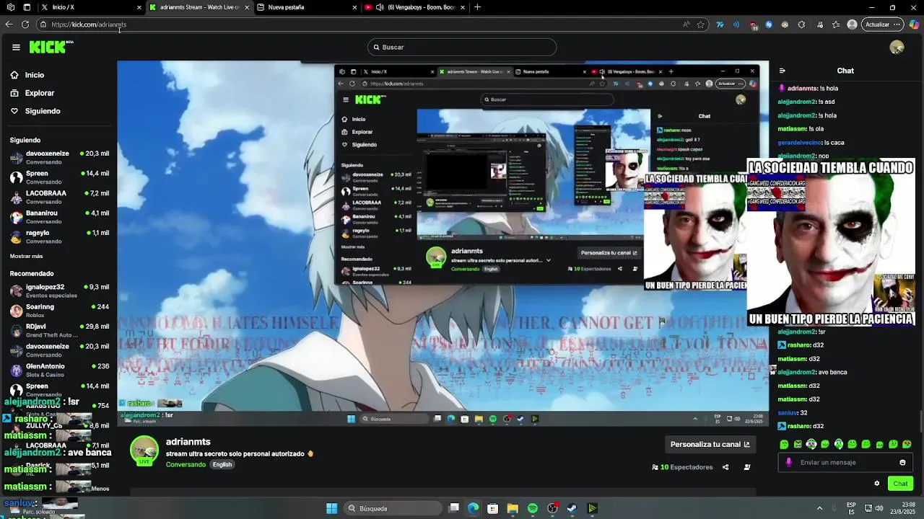Image resolution: width=924 pixels, height=519 pixels.
Task: Open alejjandrom2 username in chat ave banca
Action: (796, 372)
